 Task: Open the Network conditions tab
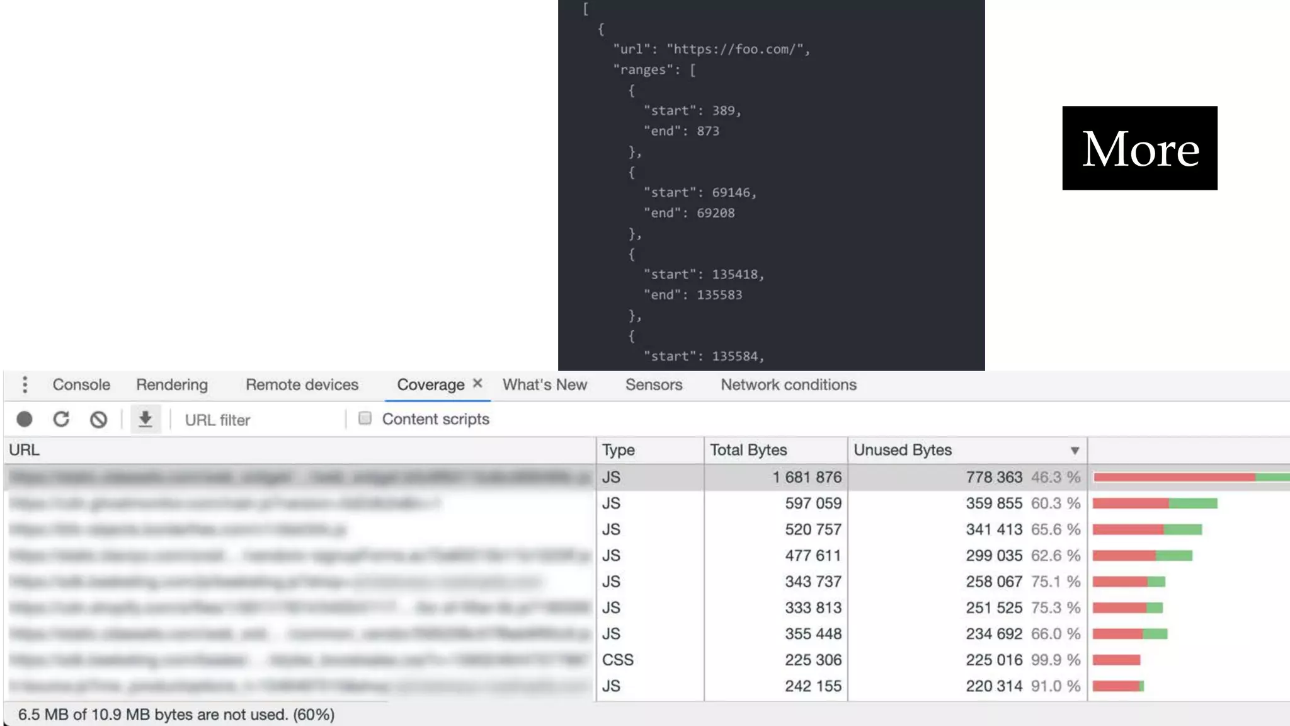tap(788, 384)
